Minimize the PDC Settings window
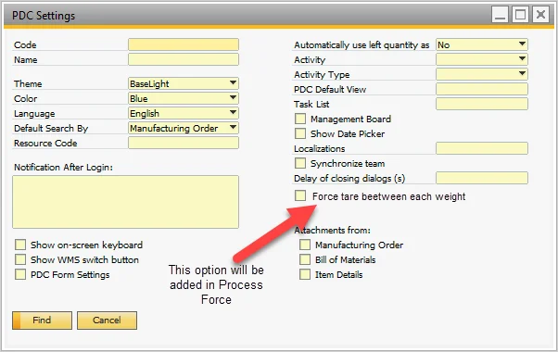The height and width of the screenshot is (352, 558). click(x=500, y=15)
